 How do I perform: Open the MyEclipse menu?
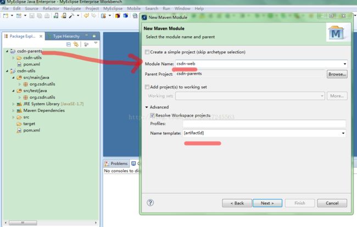113,8
